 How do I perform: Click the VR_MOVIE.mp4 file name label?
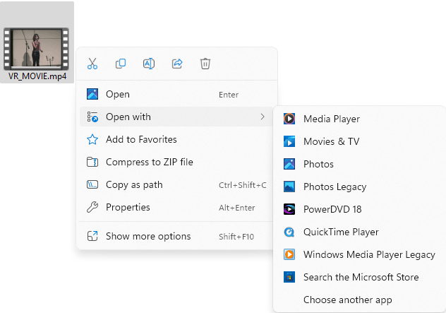click(x=37, y=76)
